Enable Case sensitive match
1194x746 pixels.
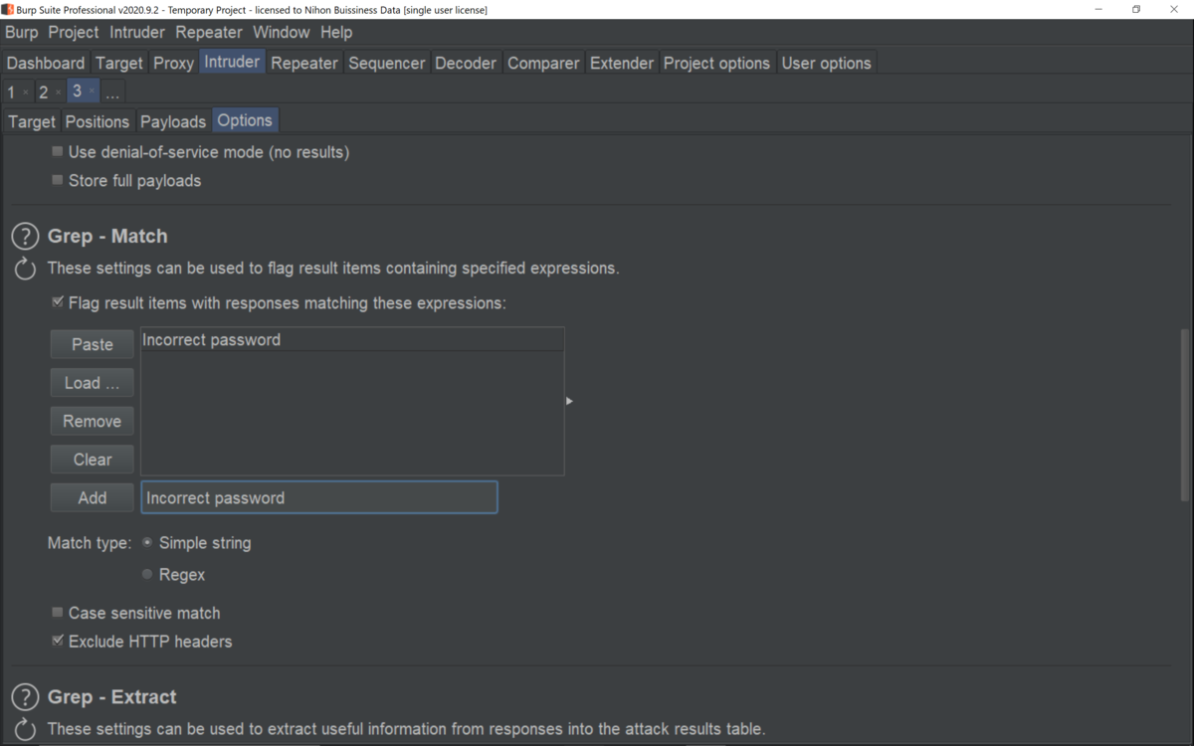[57, 613]
